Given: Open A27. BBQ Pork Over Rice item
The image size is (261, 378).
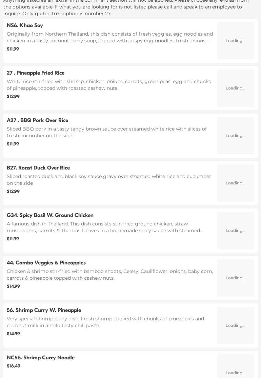Looking at the screenshot, I should pos(37,120).
